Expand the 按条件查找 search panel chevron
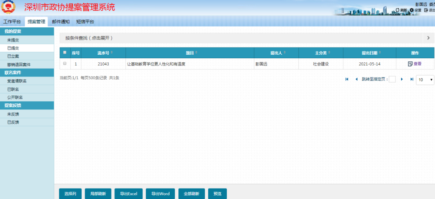The image size is (435, 199). pyautogui.click(x=428, y=38)
